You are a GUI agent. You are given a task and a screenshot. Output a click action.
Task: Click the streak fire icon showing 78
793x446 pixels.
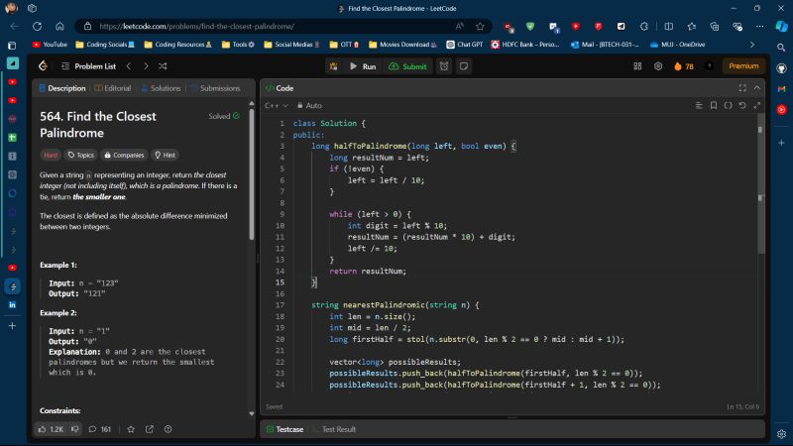click(x=683, y=66)
